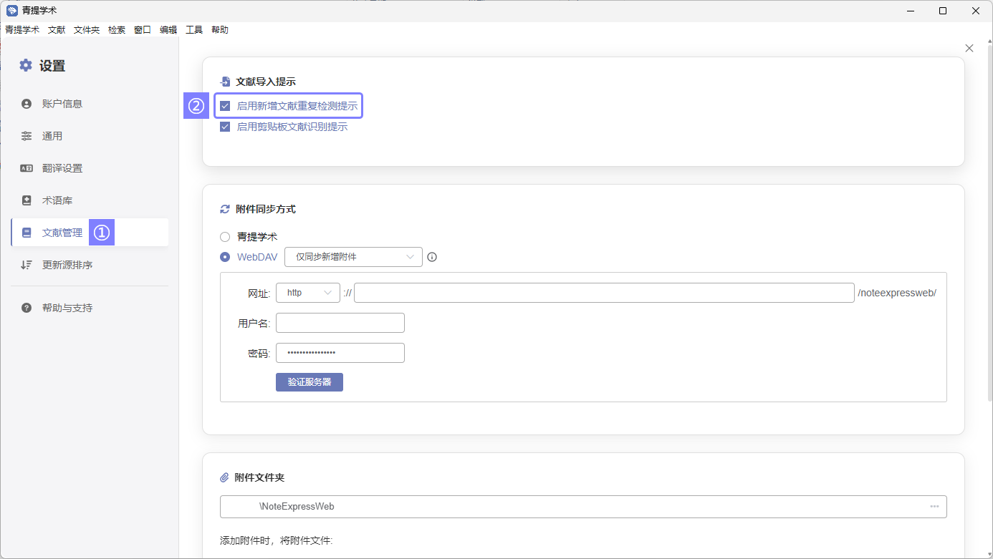Click the 用户名 input field

pos(340,323)
